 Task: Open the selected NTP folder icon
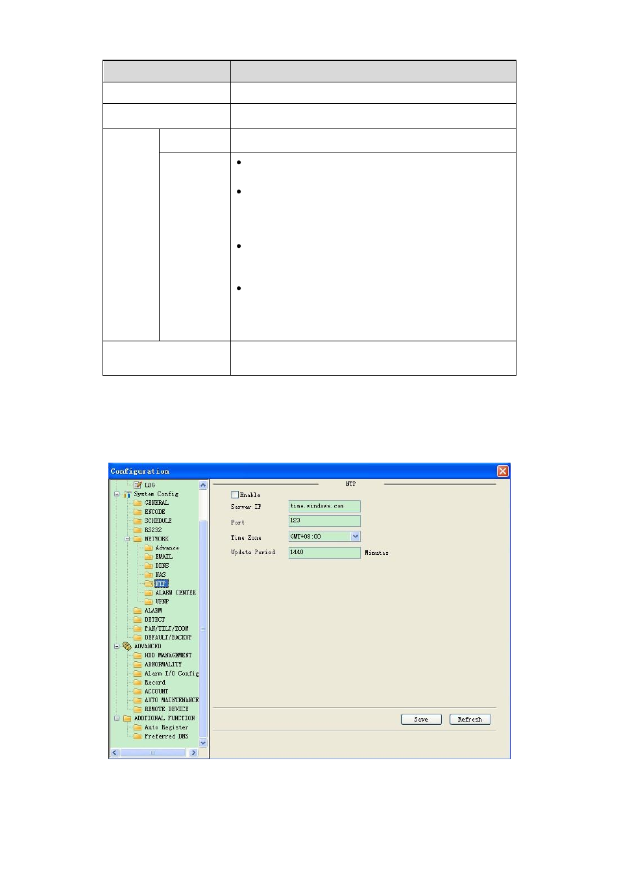[x=149, y=584]
